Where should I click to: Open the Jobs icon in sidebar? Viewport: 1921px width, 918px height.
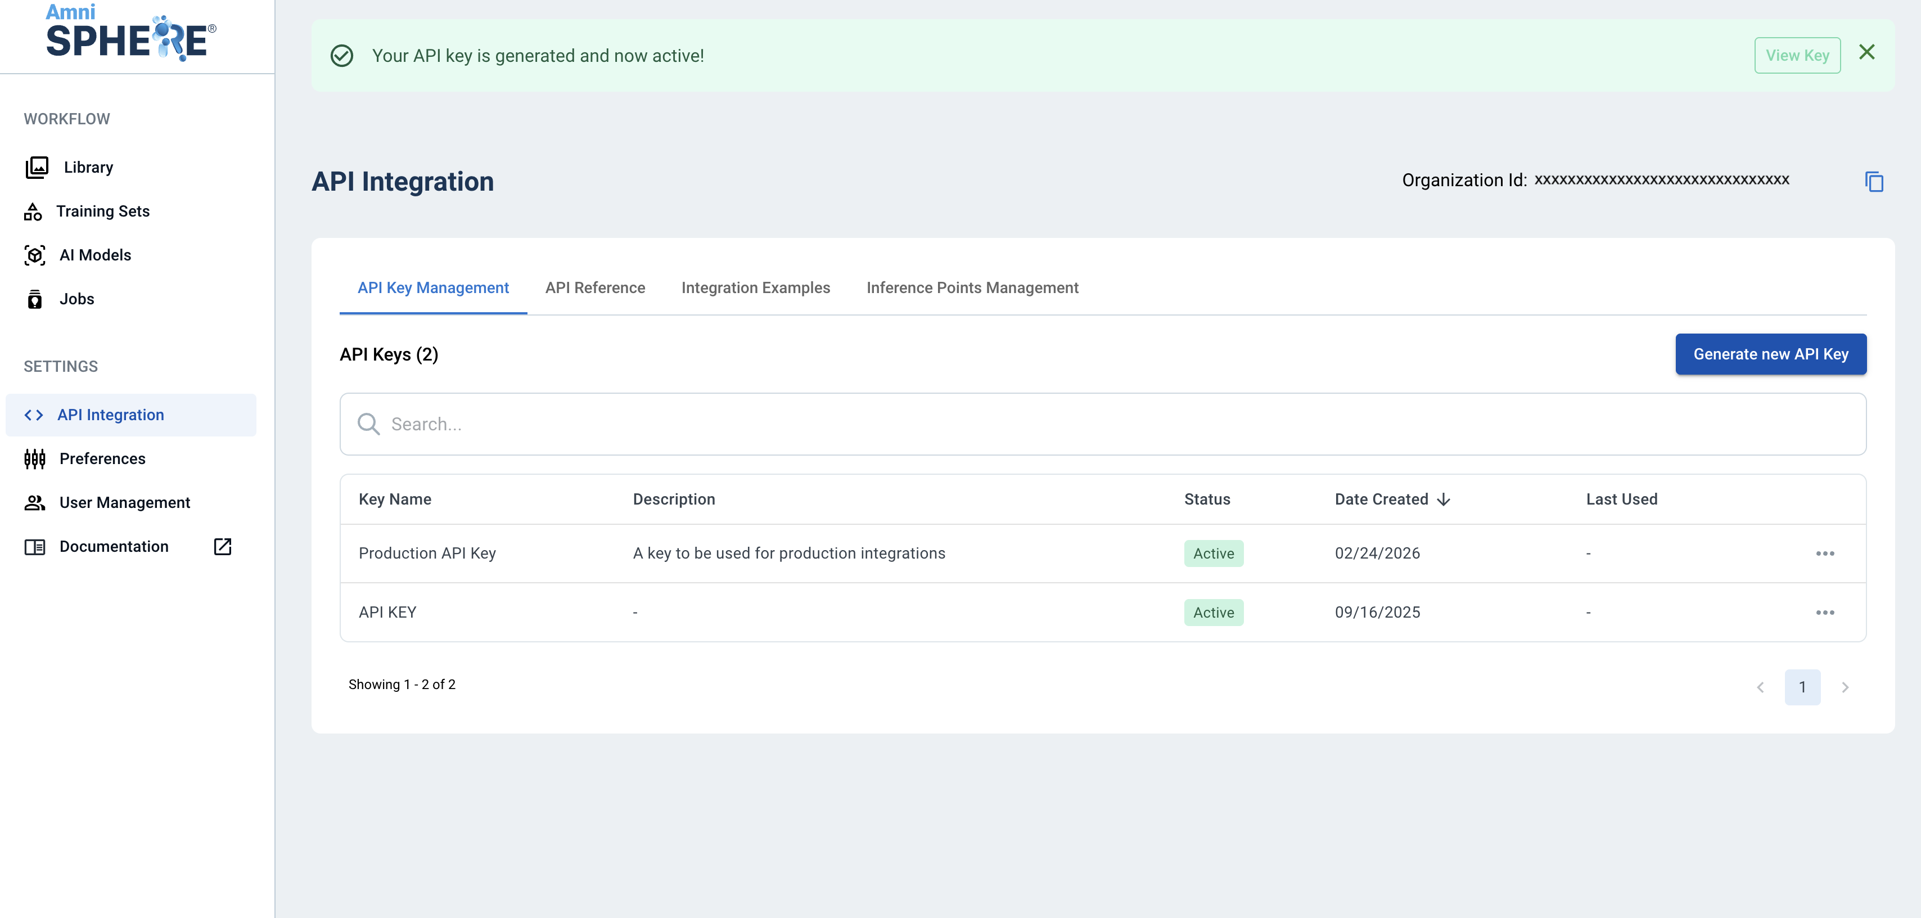pyautogui.click(x=34, y=299)
